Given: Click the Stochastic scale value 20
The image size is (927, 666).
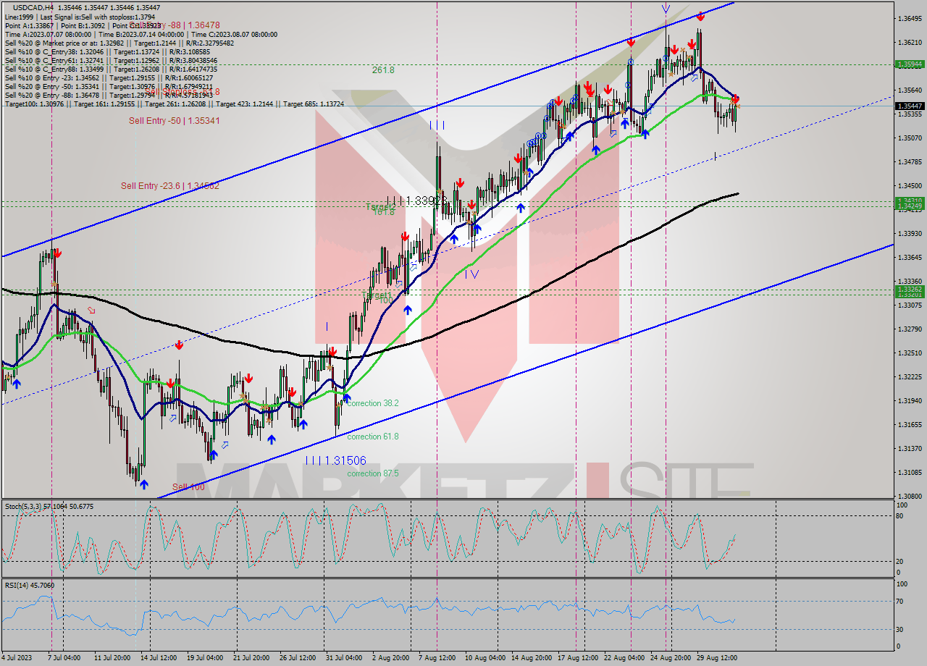Looking at the screenshot, I should point(900,561).
